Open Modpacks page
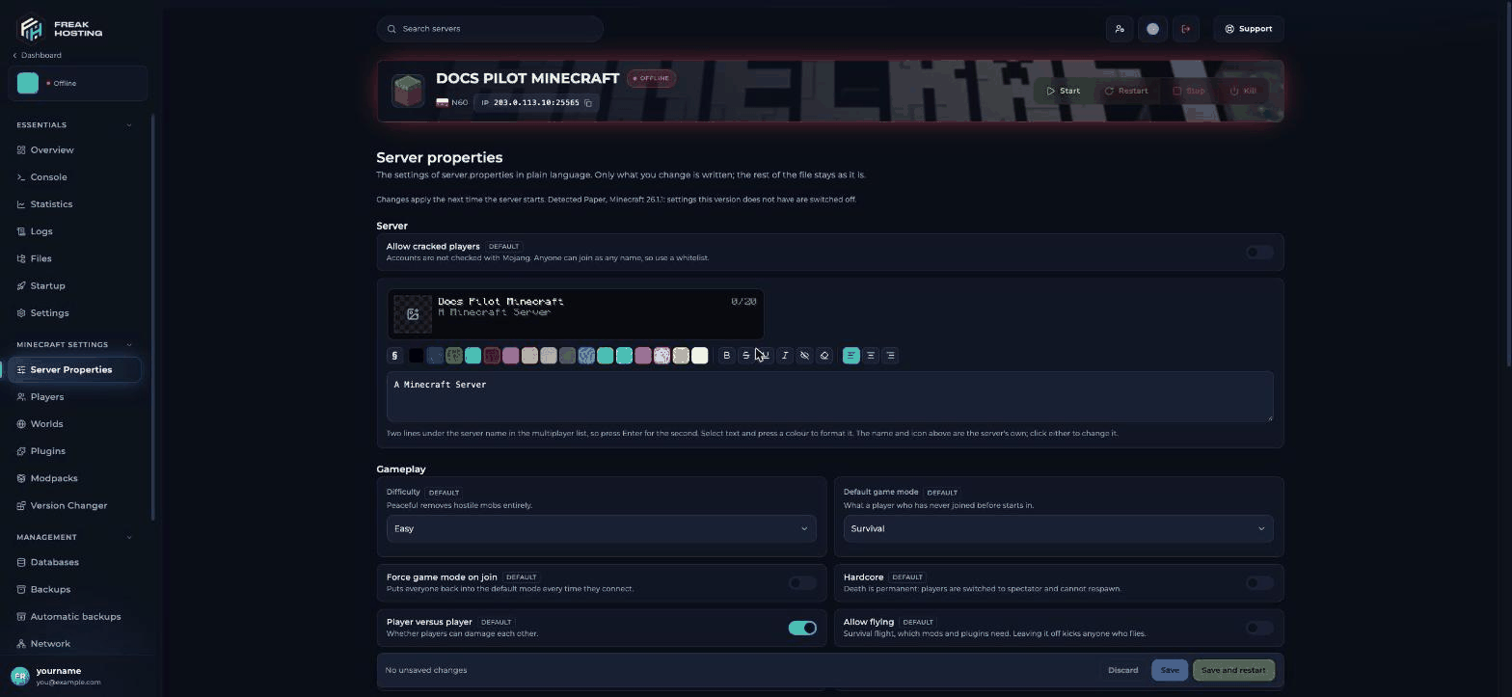The image size is (1512, 697). pos(75,478)
